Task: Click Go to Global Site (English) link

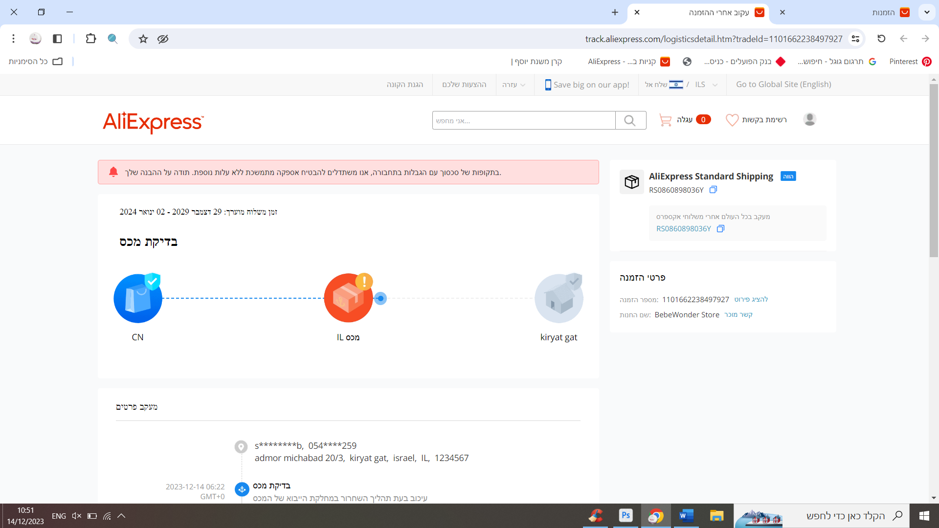Action: click(x=783, y=84)
